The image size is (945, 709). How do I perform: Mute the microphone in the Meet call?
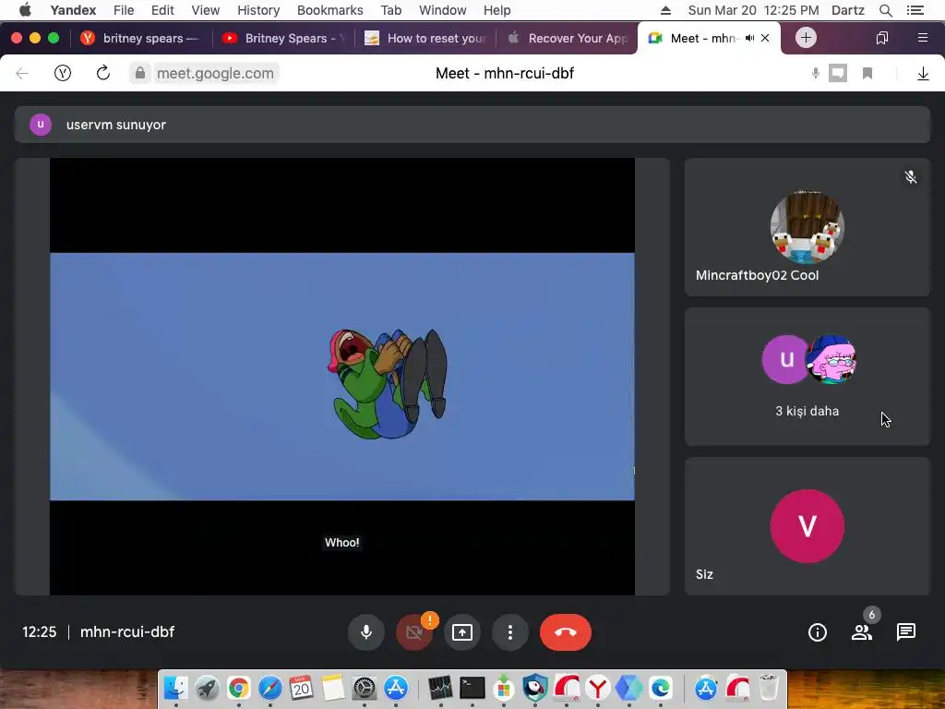point(365,632)
